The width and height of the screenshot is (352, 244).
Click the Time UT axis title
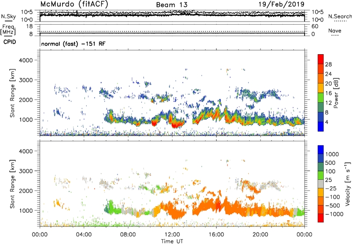172,241
